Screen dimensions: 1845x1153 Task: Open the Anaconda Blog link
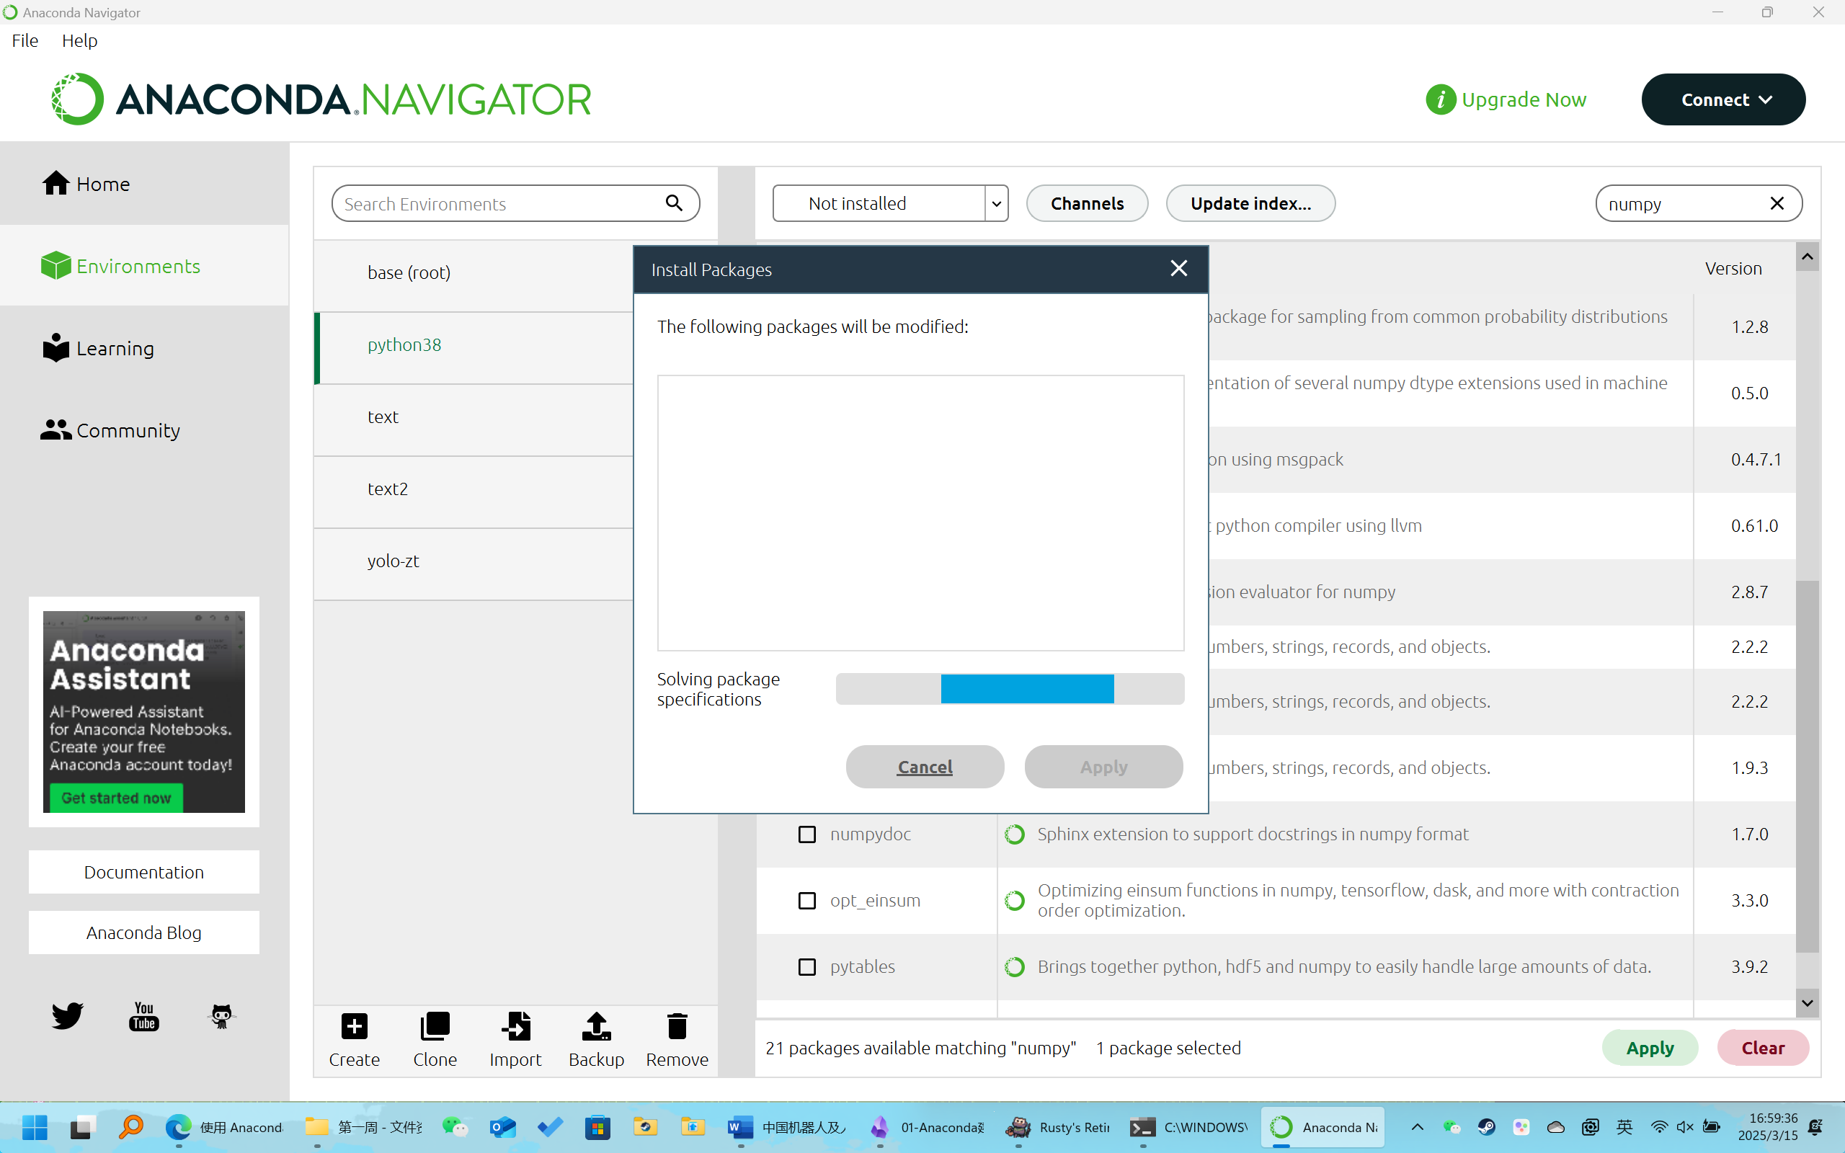[x=144, y=932]
